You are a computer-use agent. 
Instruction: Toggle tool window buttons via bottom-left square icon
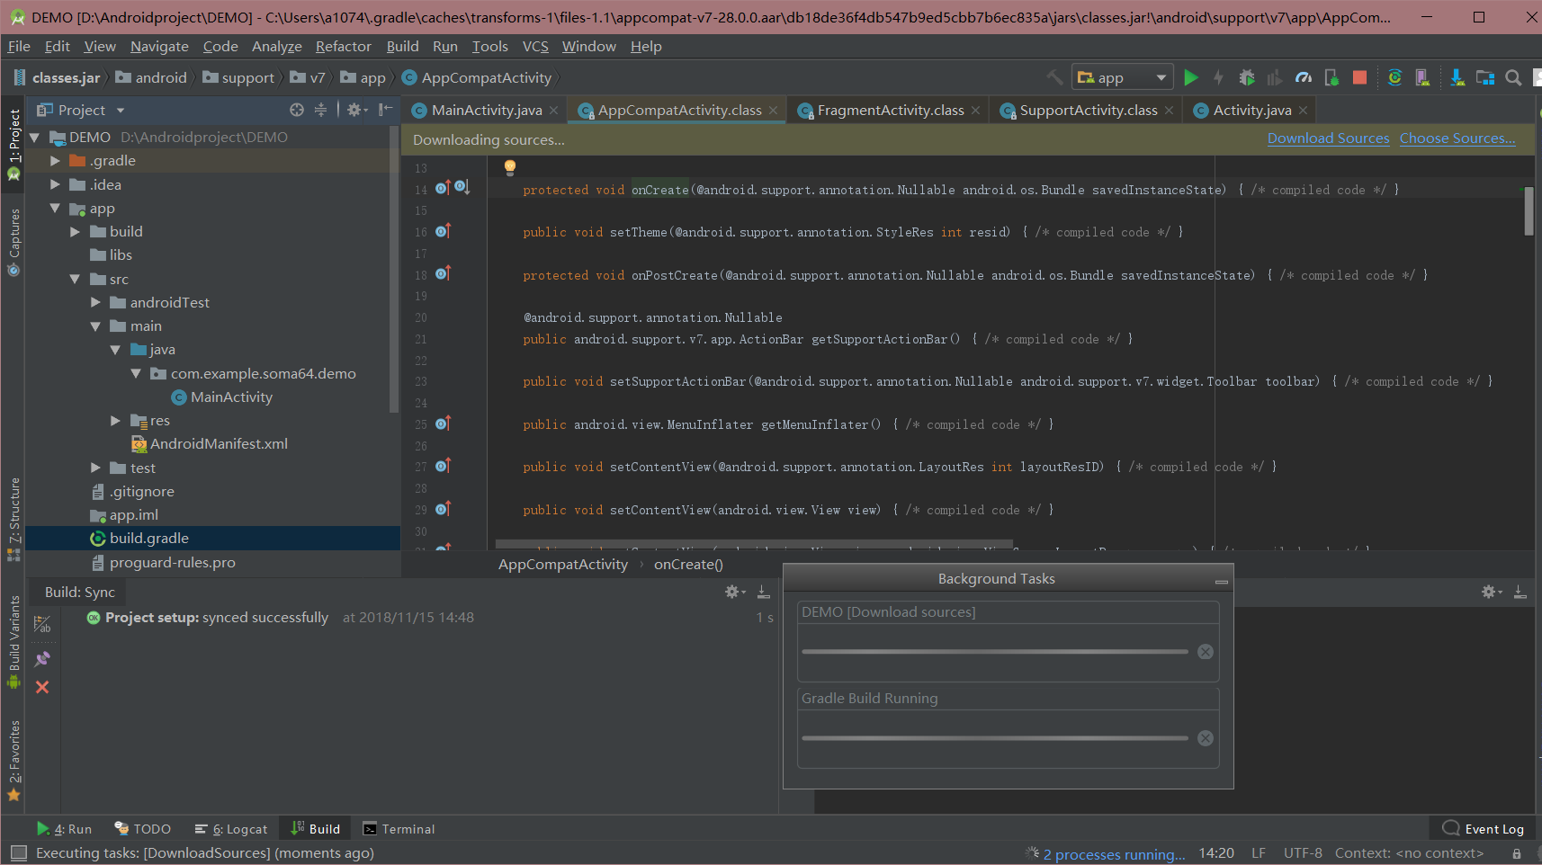[x=18, y=853]
